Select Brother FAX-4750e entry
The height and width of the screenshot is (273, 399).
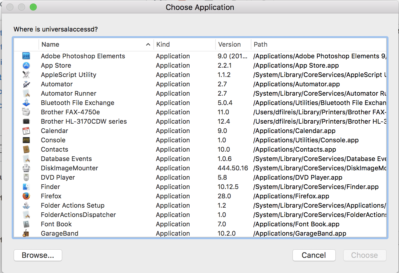click(x=70, y=112)
